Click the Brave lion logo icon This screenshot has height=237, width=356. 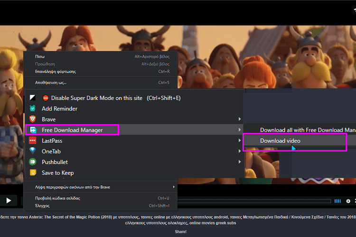(33, 119)
